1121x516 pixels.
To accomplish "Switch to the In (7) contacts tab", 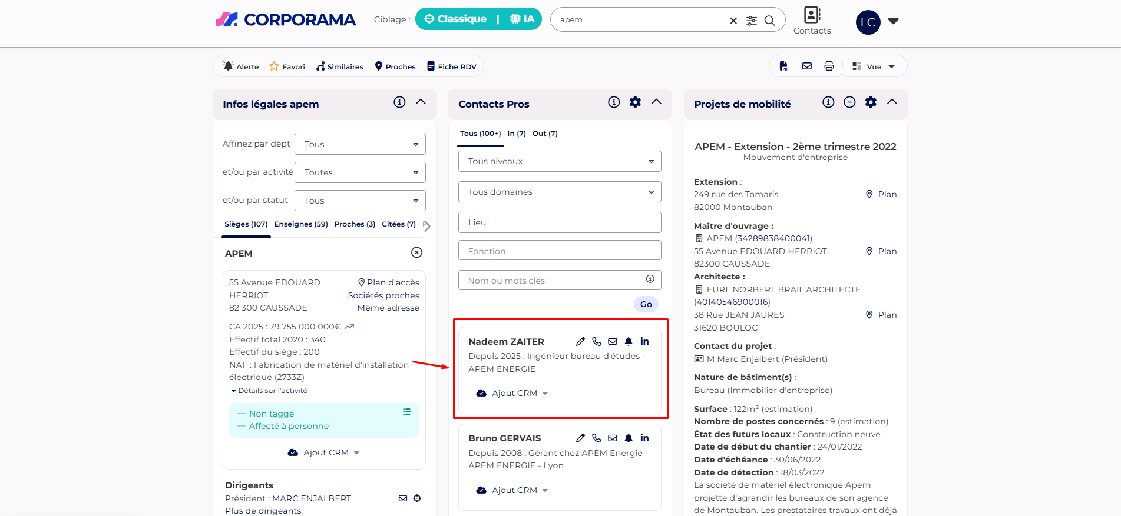I will pyautogui.click(x=517, y=134).
